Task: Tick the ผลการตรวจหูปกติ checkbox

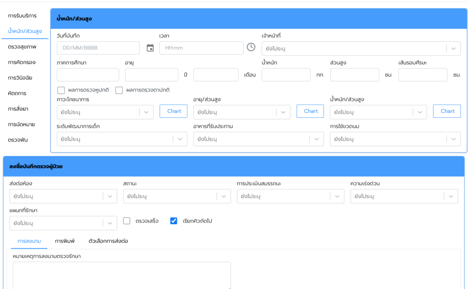Action: (x=61, y=90)
